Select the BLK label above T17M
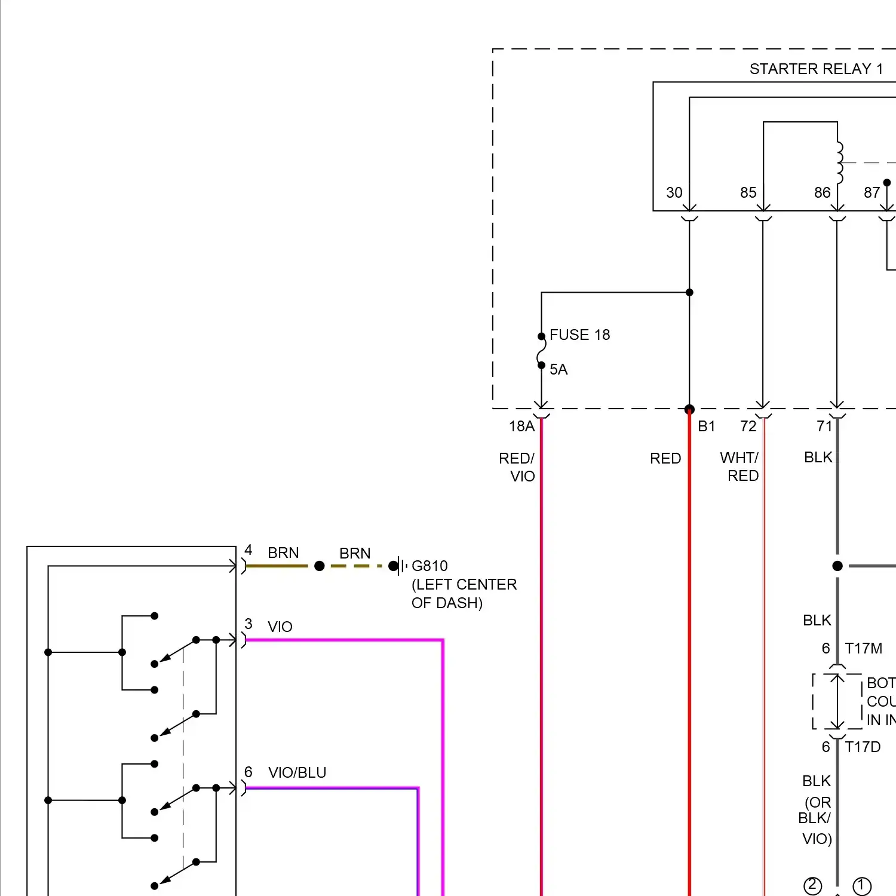The width and height of the screenshot is (896, 896). [x=817, y=620]
